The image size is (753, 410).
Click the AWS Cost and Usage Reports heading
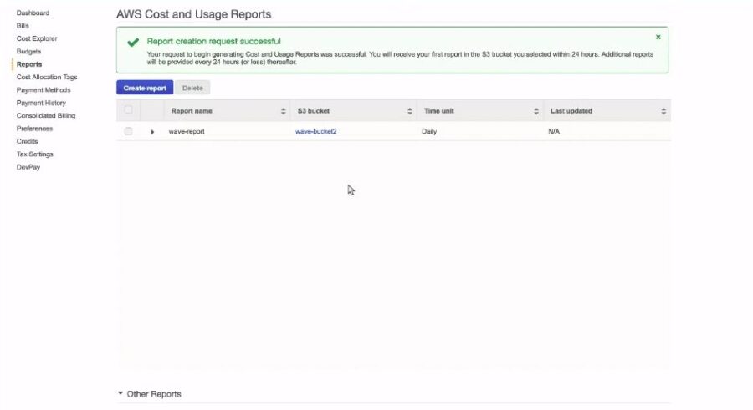tap(193, 14)
